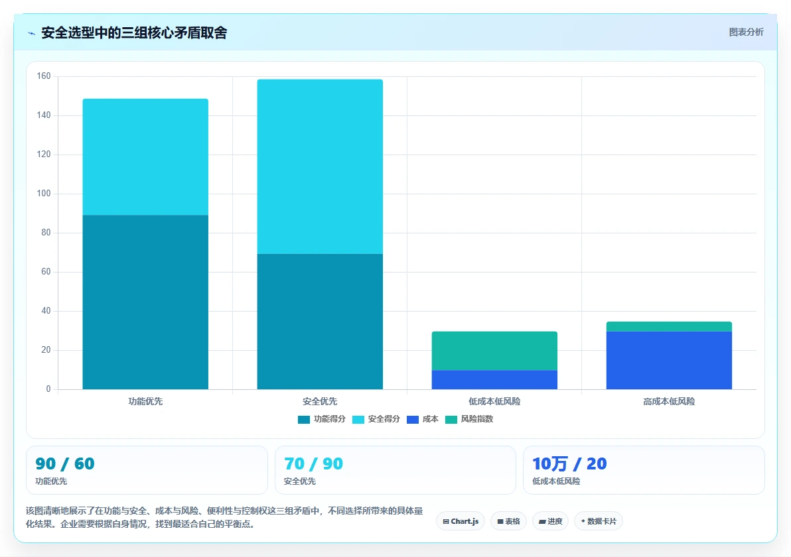Click the 功能优先 x-axis label
Viewport: 791px width, 557px height.
145,402
